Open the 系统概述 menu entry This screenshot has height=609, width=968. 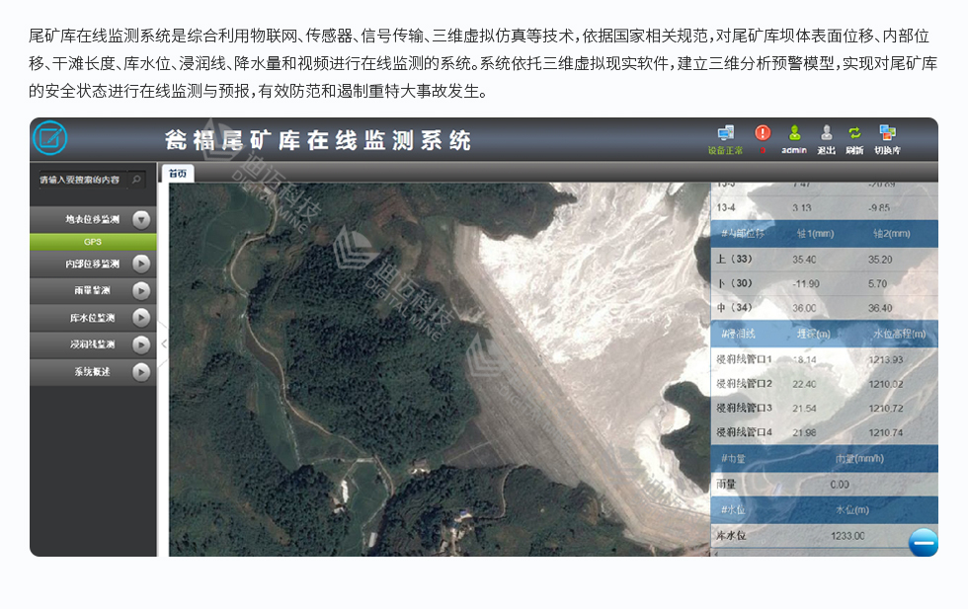92,372
